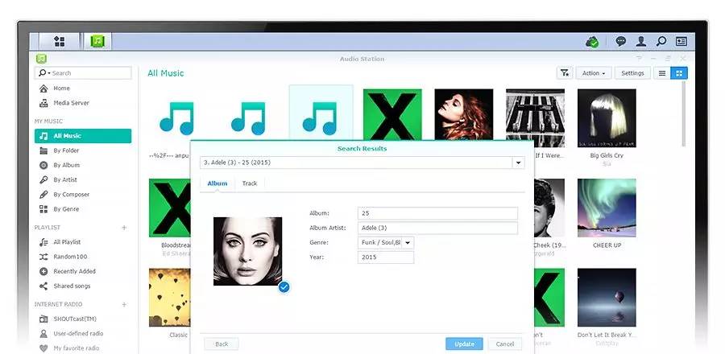Select All Music in sidebar

83,136
